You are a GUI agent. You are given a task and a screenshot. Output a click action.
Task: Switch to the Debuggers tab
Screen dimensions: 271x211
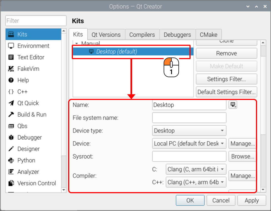coord(177,35)
